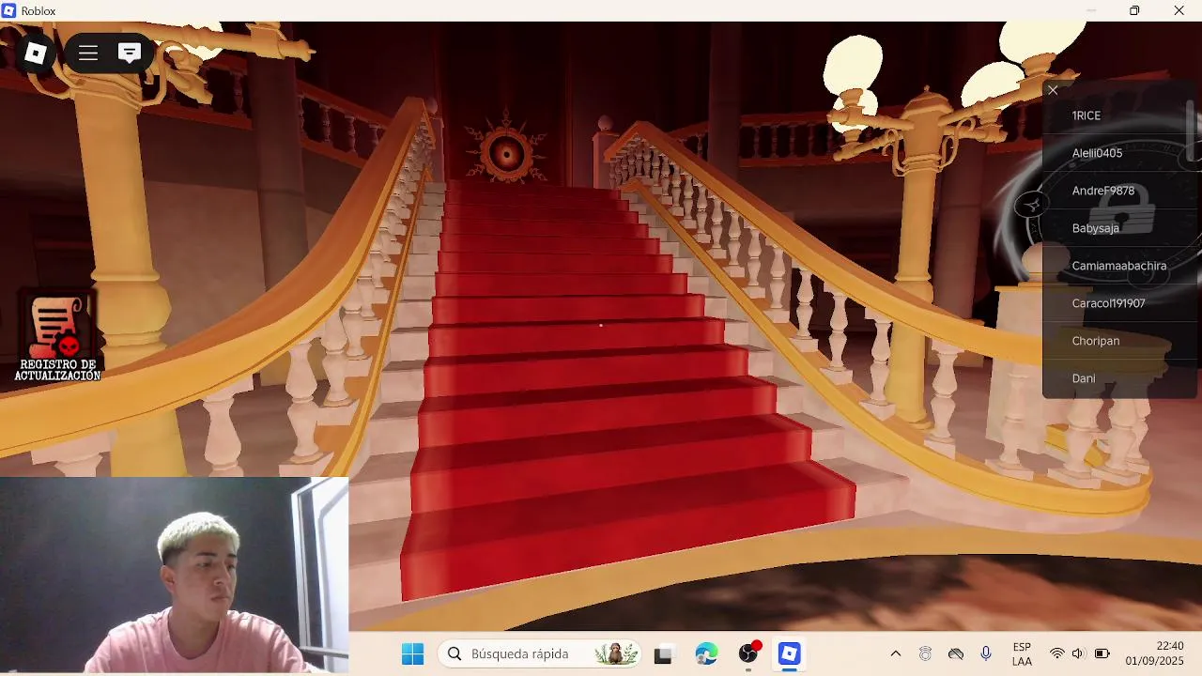Select player Caracol191907 in the list
The width and height of the screenshot is (1202, 676).
click(x=1118, y=303)
